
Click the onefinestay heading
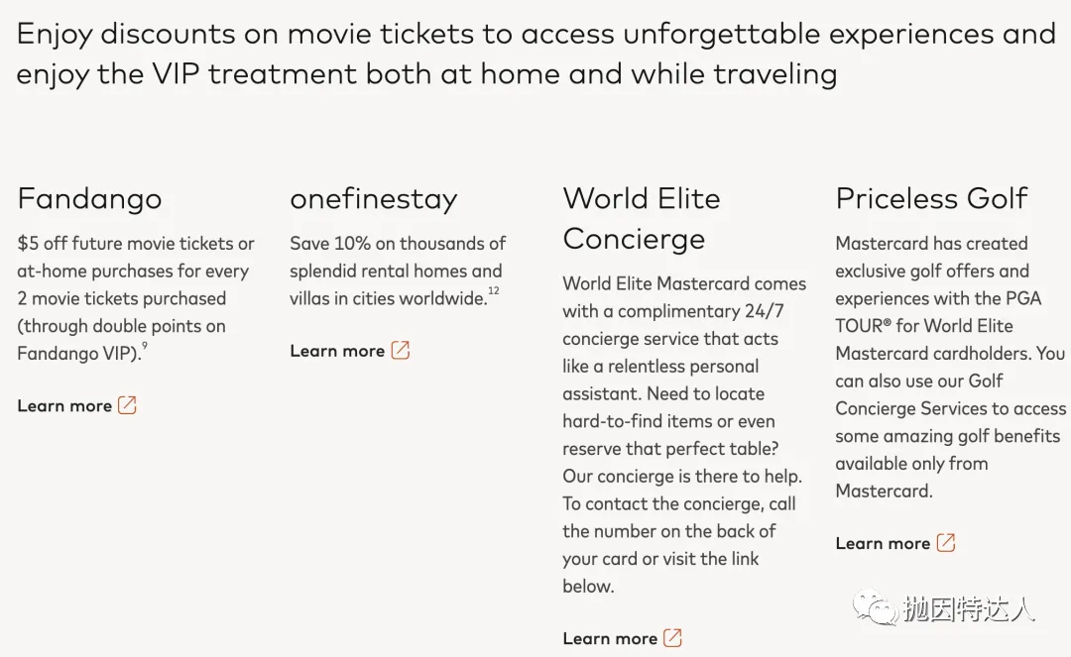tap(374, 198)
